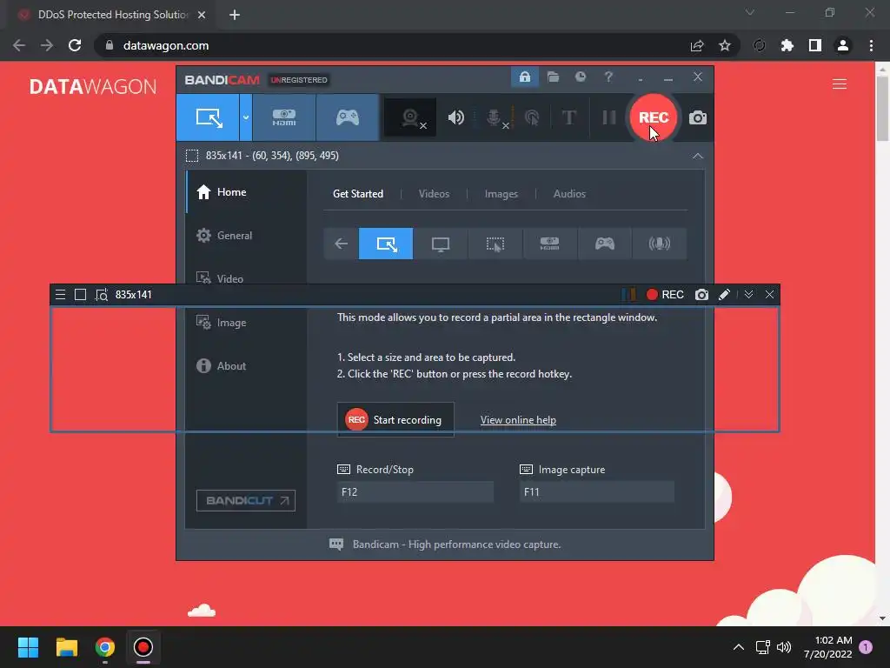
Task: Open the View online help link
Action: [518, 420]
